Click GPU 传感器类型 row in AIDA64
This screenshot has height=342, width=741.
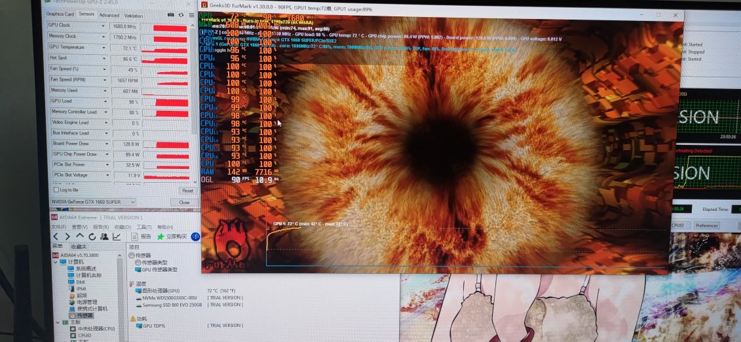(156, 269)
